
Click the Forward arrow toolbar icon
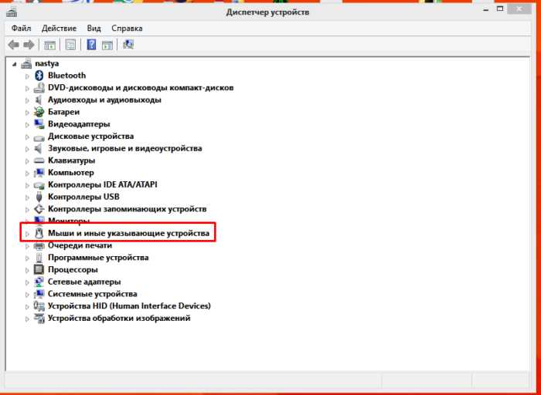click(29, 45)
